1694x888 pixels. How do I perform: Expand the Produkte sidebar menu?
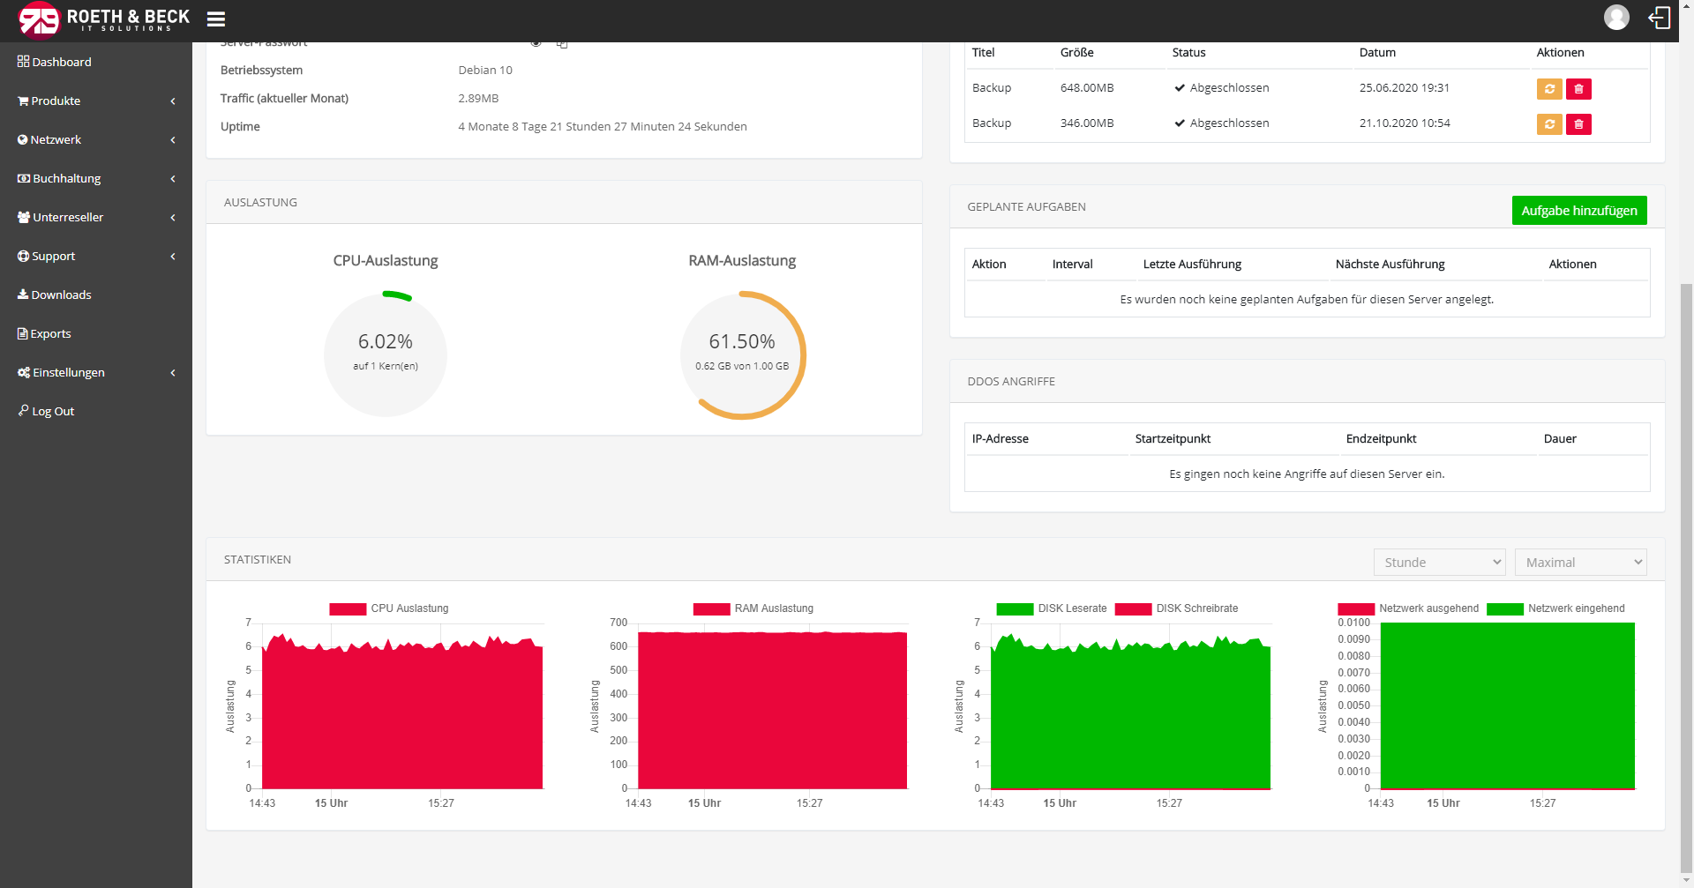click(95, 101)
